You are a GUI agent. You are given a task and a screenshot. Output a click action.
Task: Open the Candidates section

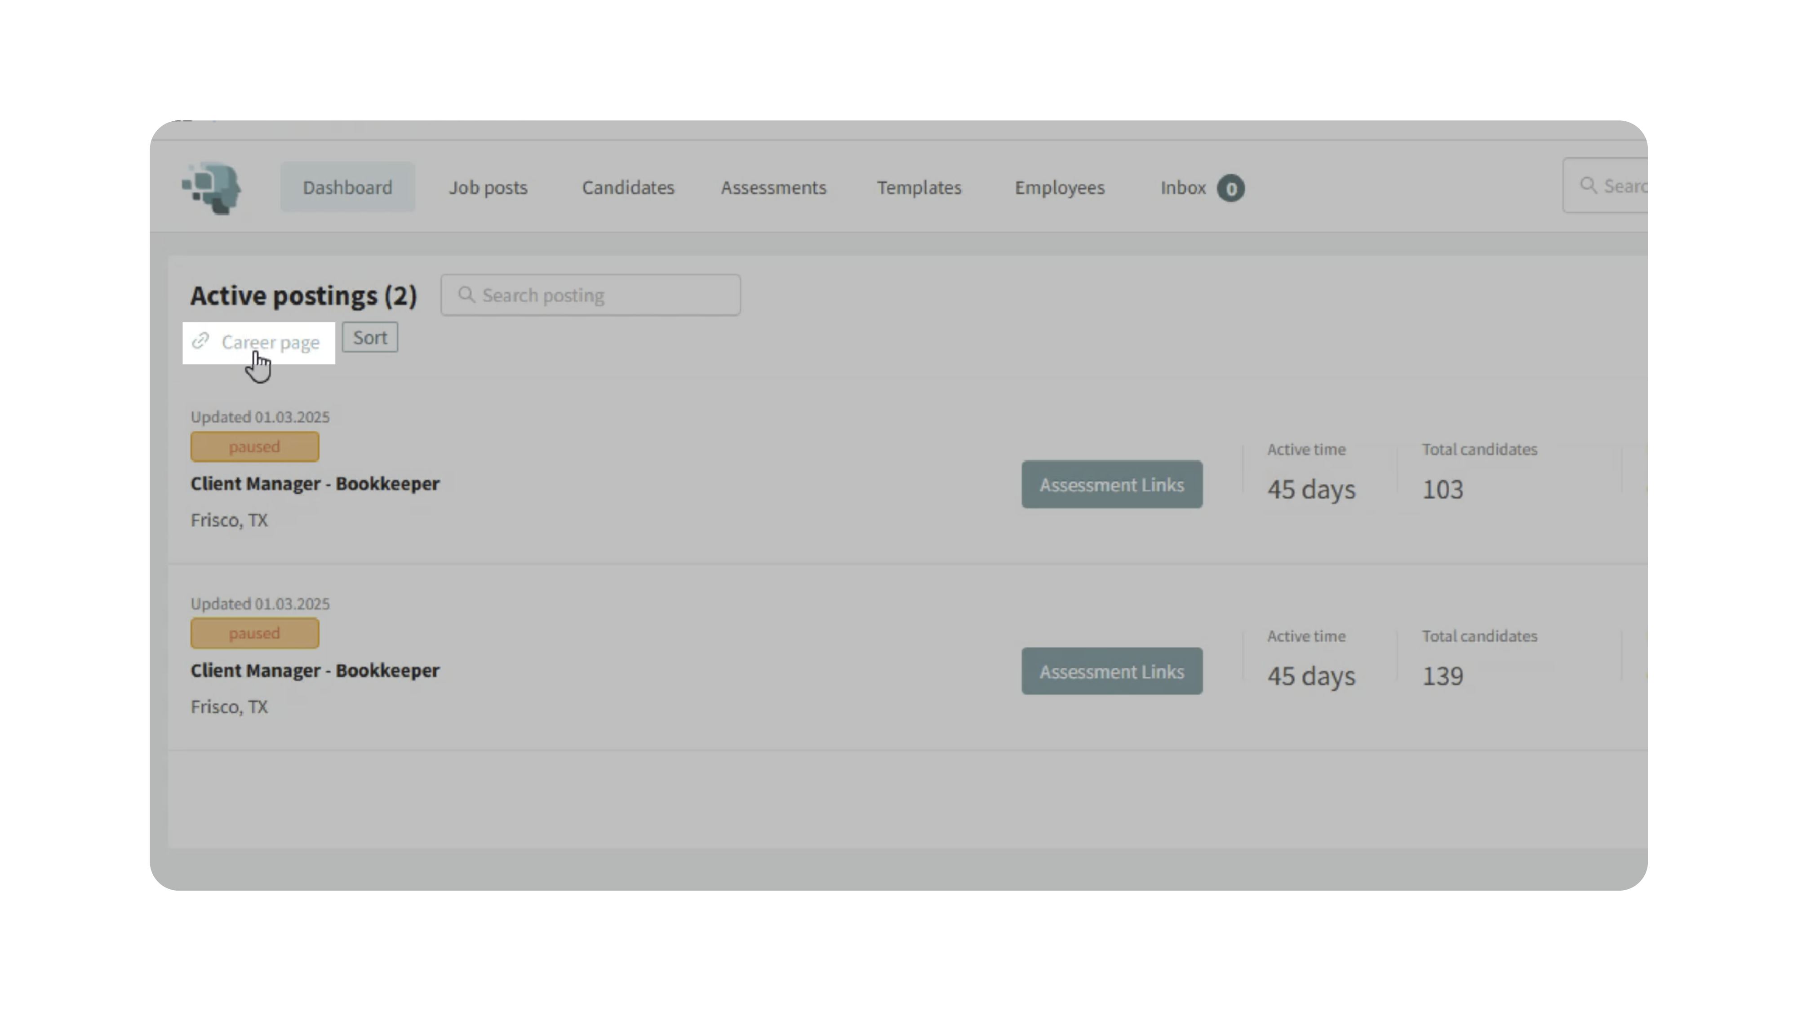[x=628, y=188]
